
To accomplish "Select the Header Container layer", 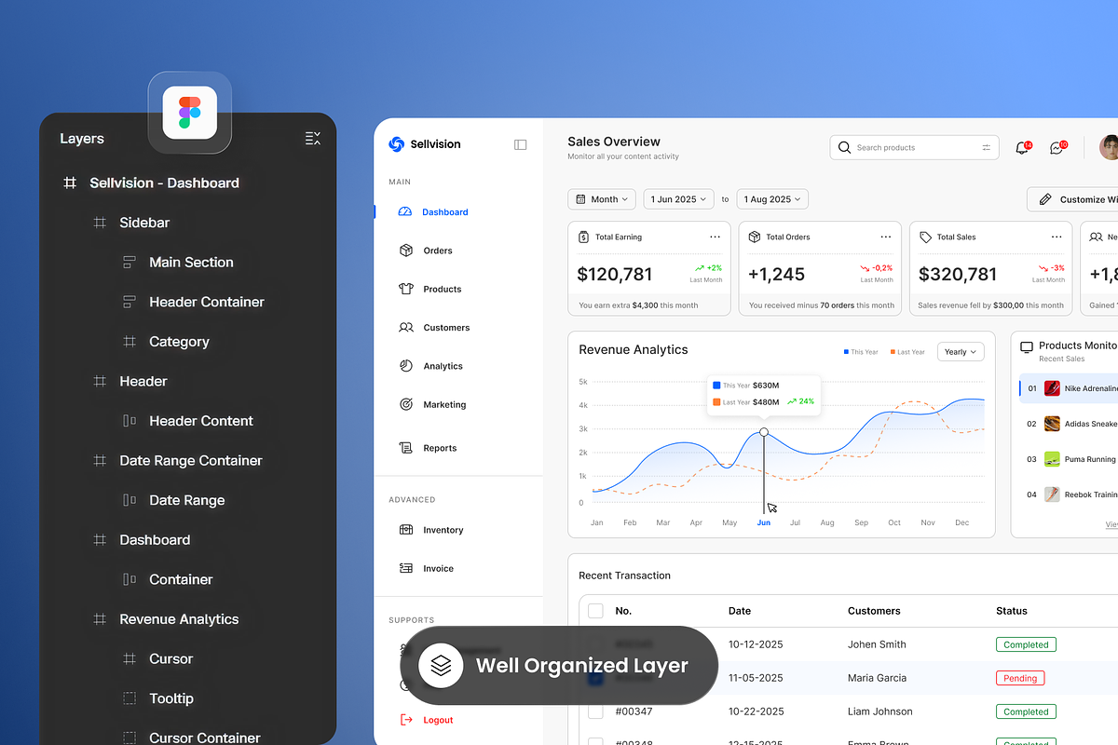I will [207, 302].
